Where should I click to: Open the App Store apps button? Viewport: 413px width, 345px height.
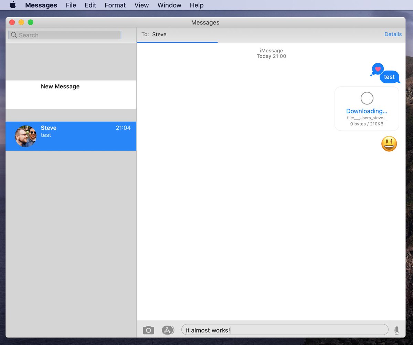pos(168,330)
